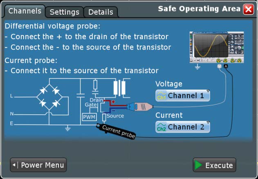This screenshot has height=179, width=258.
Task: Click the Execute button
Action: tap(214, 165)
